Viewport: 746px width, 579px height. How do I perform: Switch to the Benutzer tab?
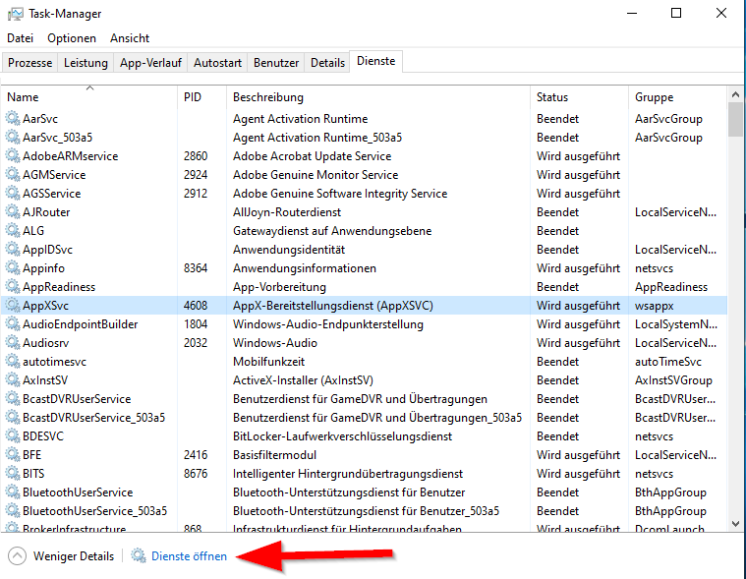click(276, 63)
